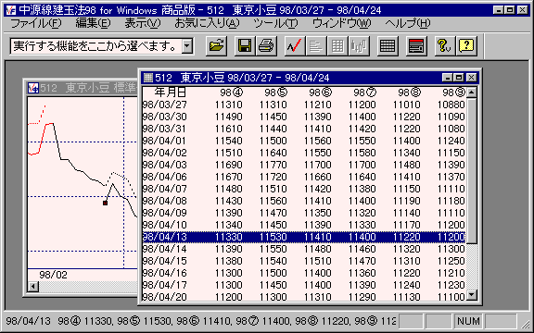Click the data table vertical scrollbar thumb
This screenshot has width=534, height=333.
[472, 170]
